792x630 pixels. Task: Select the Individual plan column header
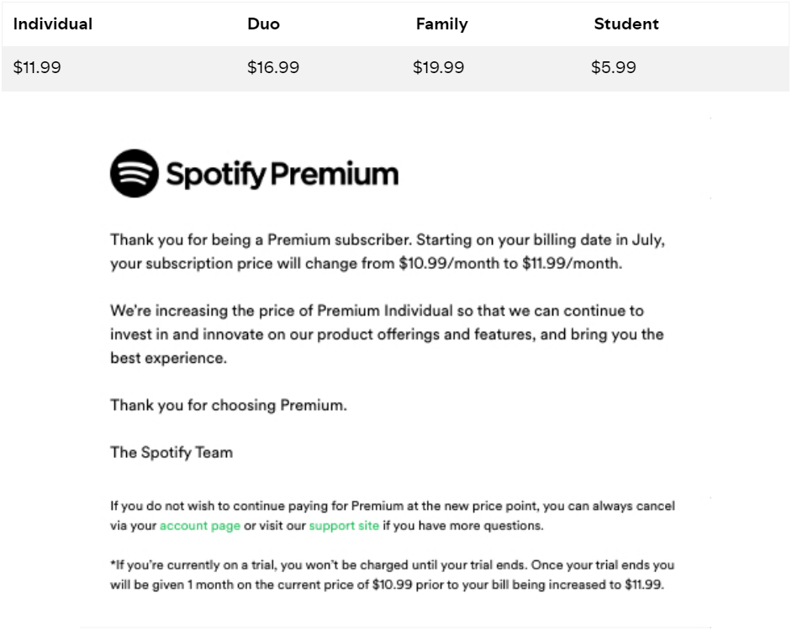[53, 24]
